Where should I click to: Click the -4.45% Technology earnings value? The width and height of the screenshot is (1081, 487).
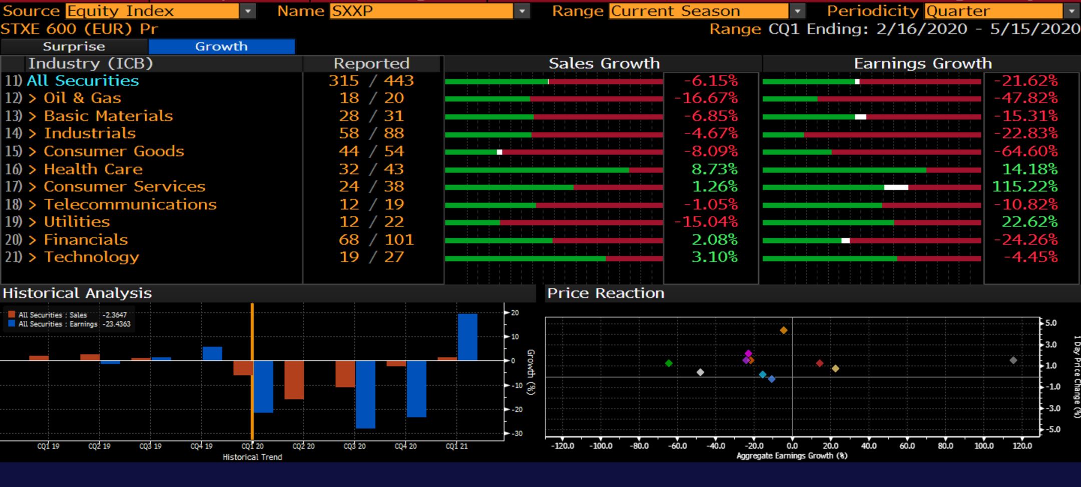[x=1031, y=257]
